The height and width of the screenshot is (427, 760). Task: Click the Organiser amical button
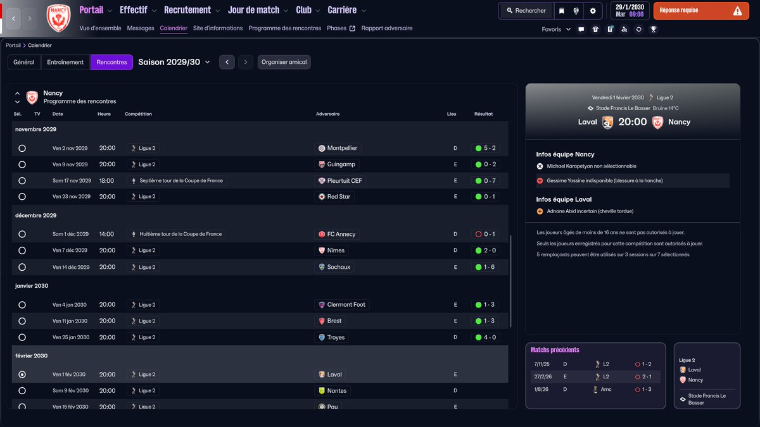(284, 62)
